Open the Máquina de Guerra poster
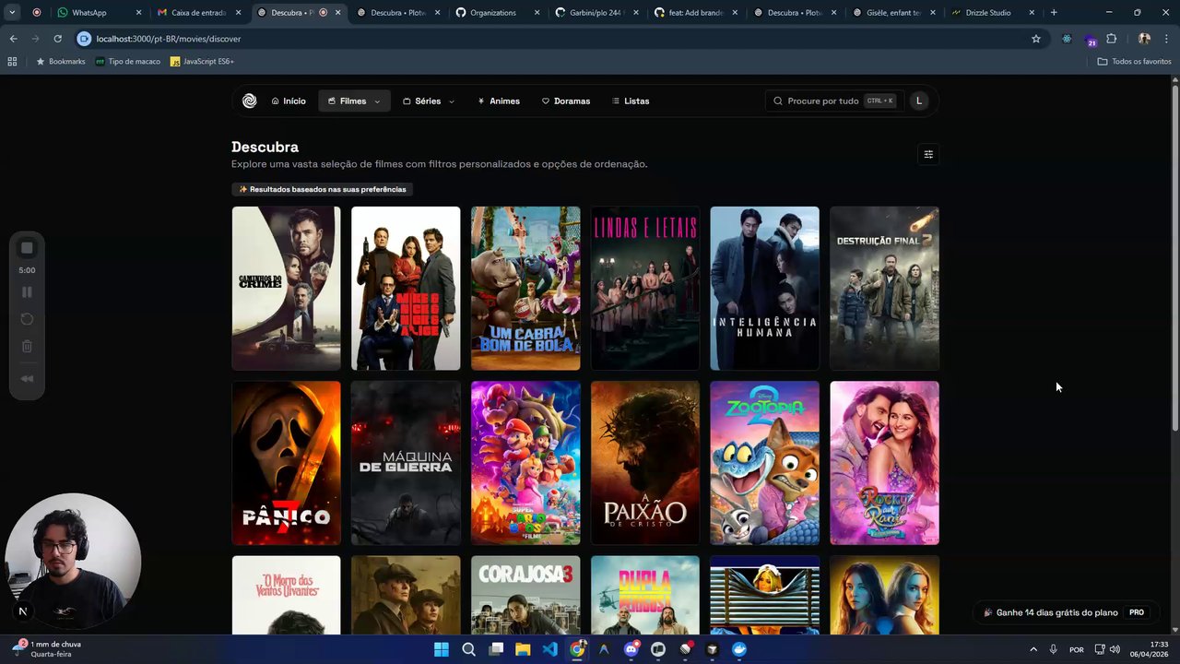This screenshot has height=664, width=1180. click(x=406, y=463)
